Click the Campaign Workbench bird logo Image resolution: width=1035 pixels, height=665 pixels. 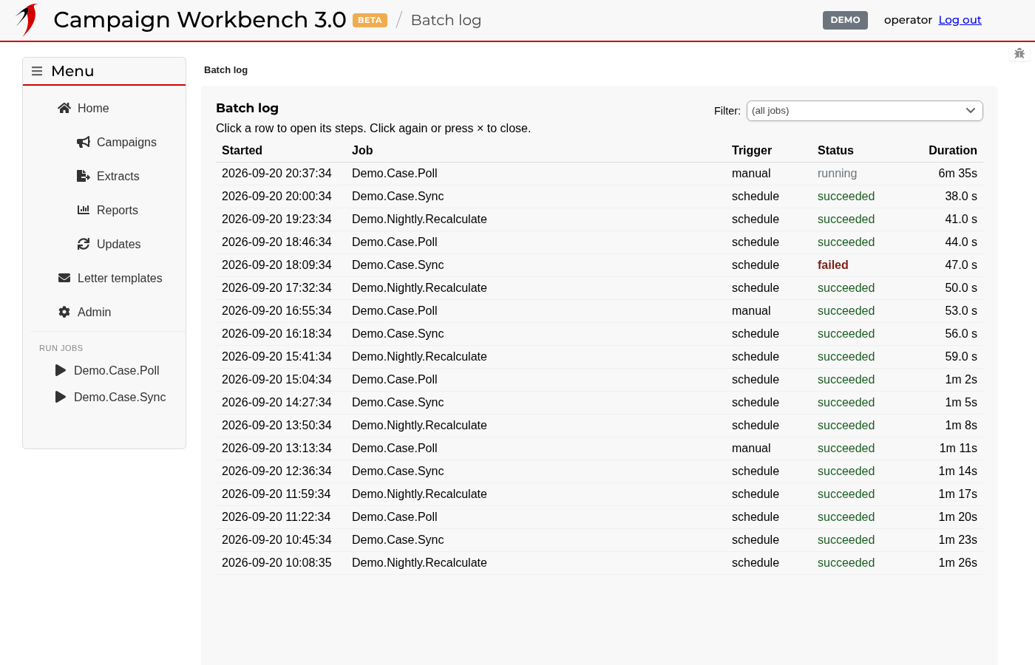(x=27, y=20)
